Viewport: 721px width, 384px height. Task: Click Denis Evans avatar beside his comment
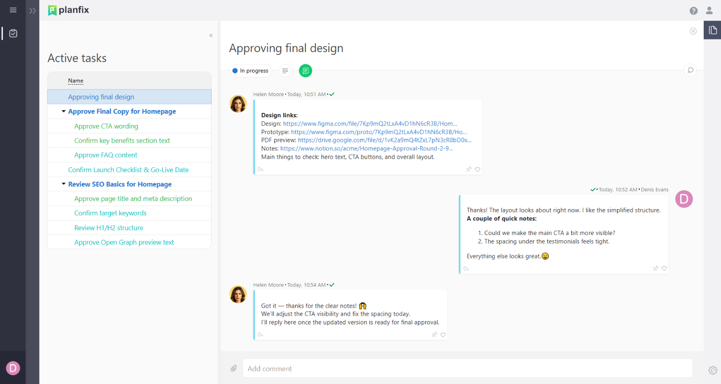[x=684, y=199]
